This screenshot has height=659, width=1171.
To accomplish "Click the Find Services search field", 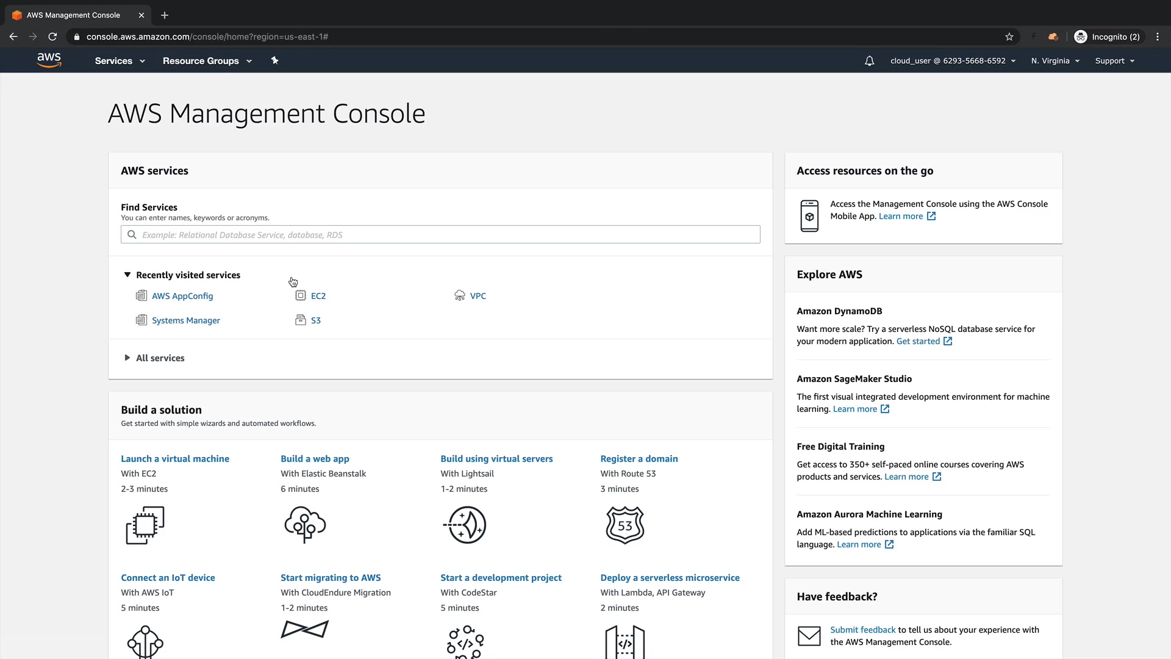I will (440, 235).
